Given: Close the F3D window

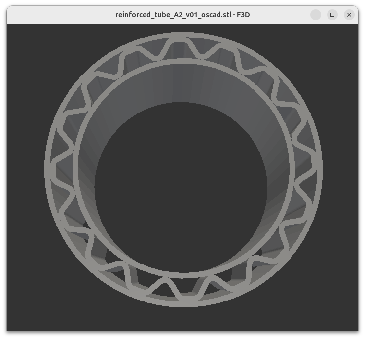Looking at the screenshot, I should click(x=349, y=15).
